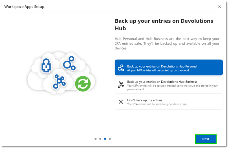This screenshot has height=149, width=229.
Task: Click the green sync icon in the cloud illustration
Action: point(83,84)
